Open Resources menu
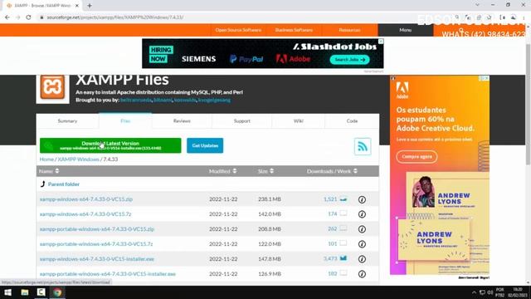Viewport: 531px width, 299px height. pyautogui.click(x=349, y=30)
